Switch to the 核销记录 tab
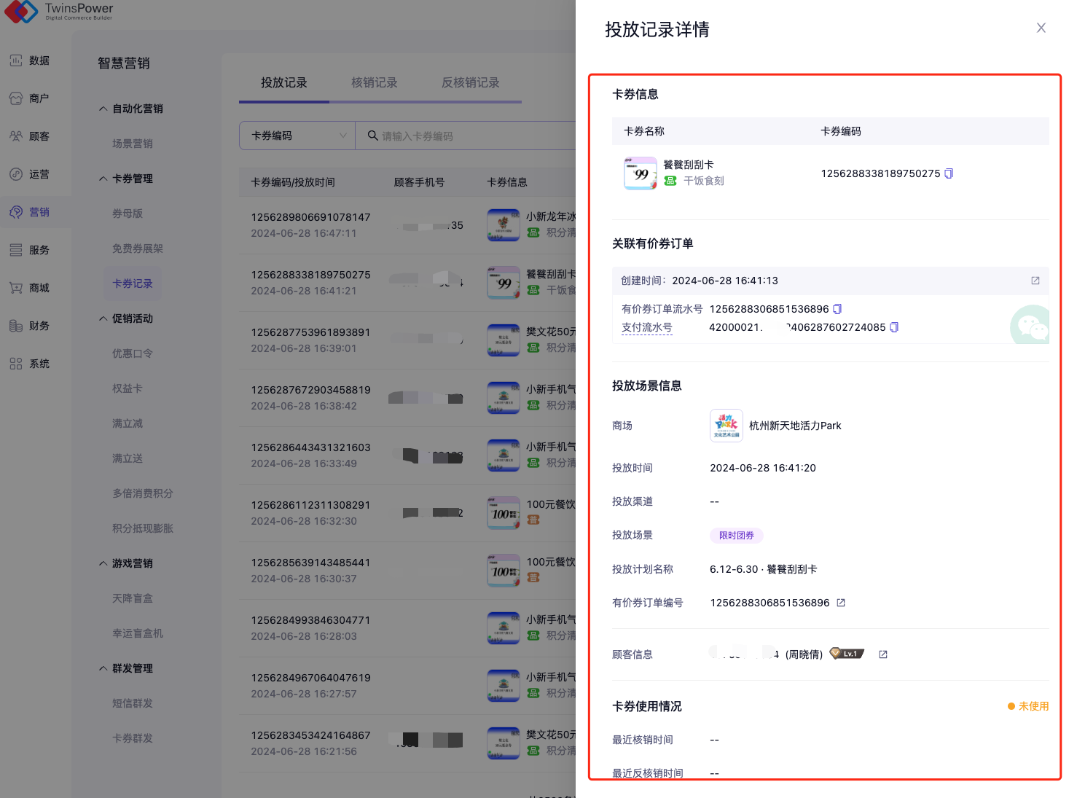 point(374,82)
